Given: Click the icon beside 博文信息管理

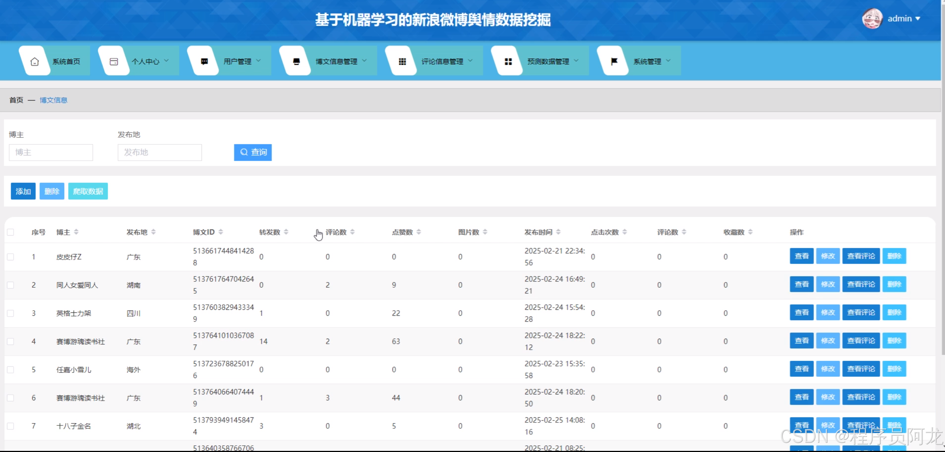Looking at the screenshot, I should pos(296,61).
